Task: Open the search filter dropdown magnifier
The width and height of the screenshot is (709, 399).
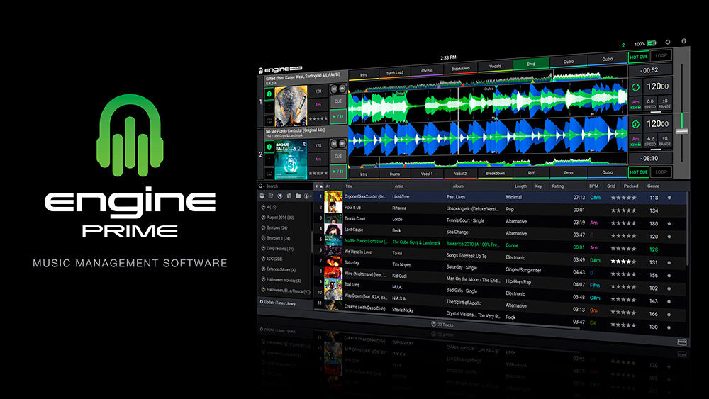Action: pos(262,186)
